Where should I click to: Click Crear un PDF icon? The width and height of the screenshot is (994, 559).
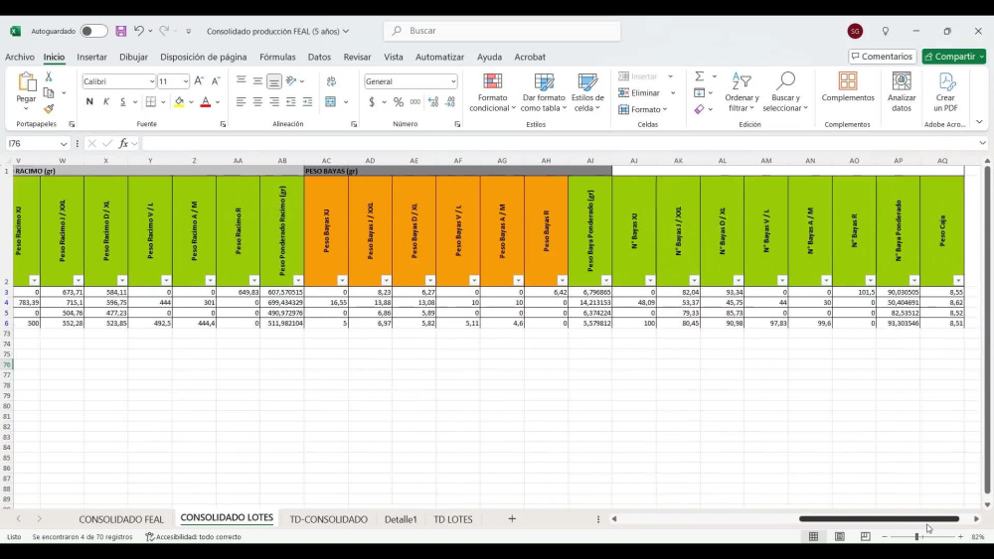pos(945,91)
